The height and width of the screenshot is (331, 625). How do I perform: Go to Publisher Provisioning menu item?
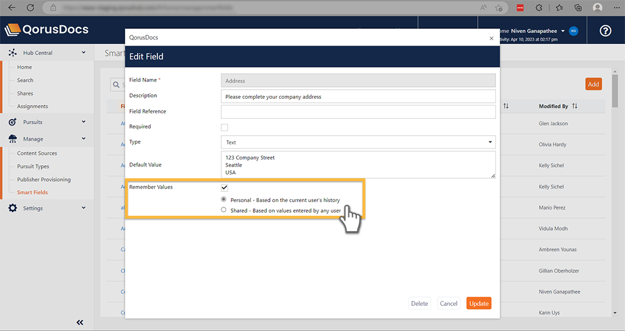44,179
